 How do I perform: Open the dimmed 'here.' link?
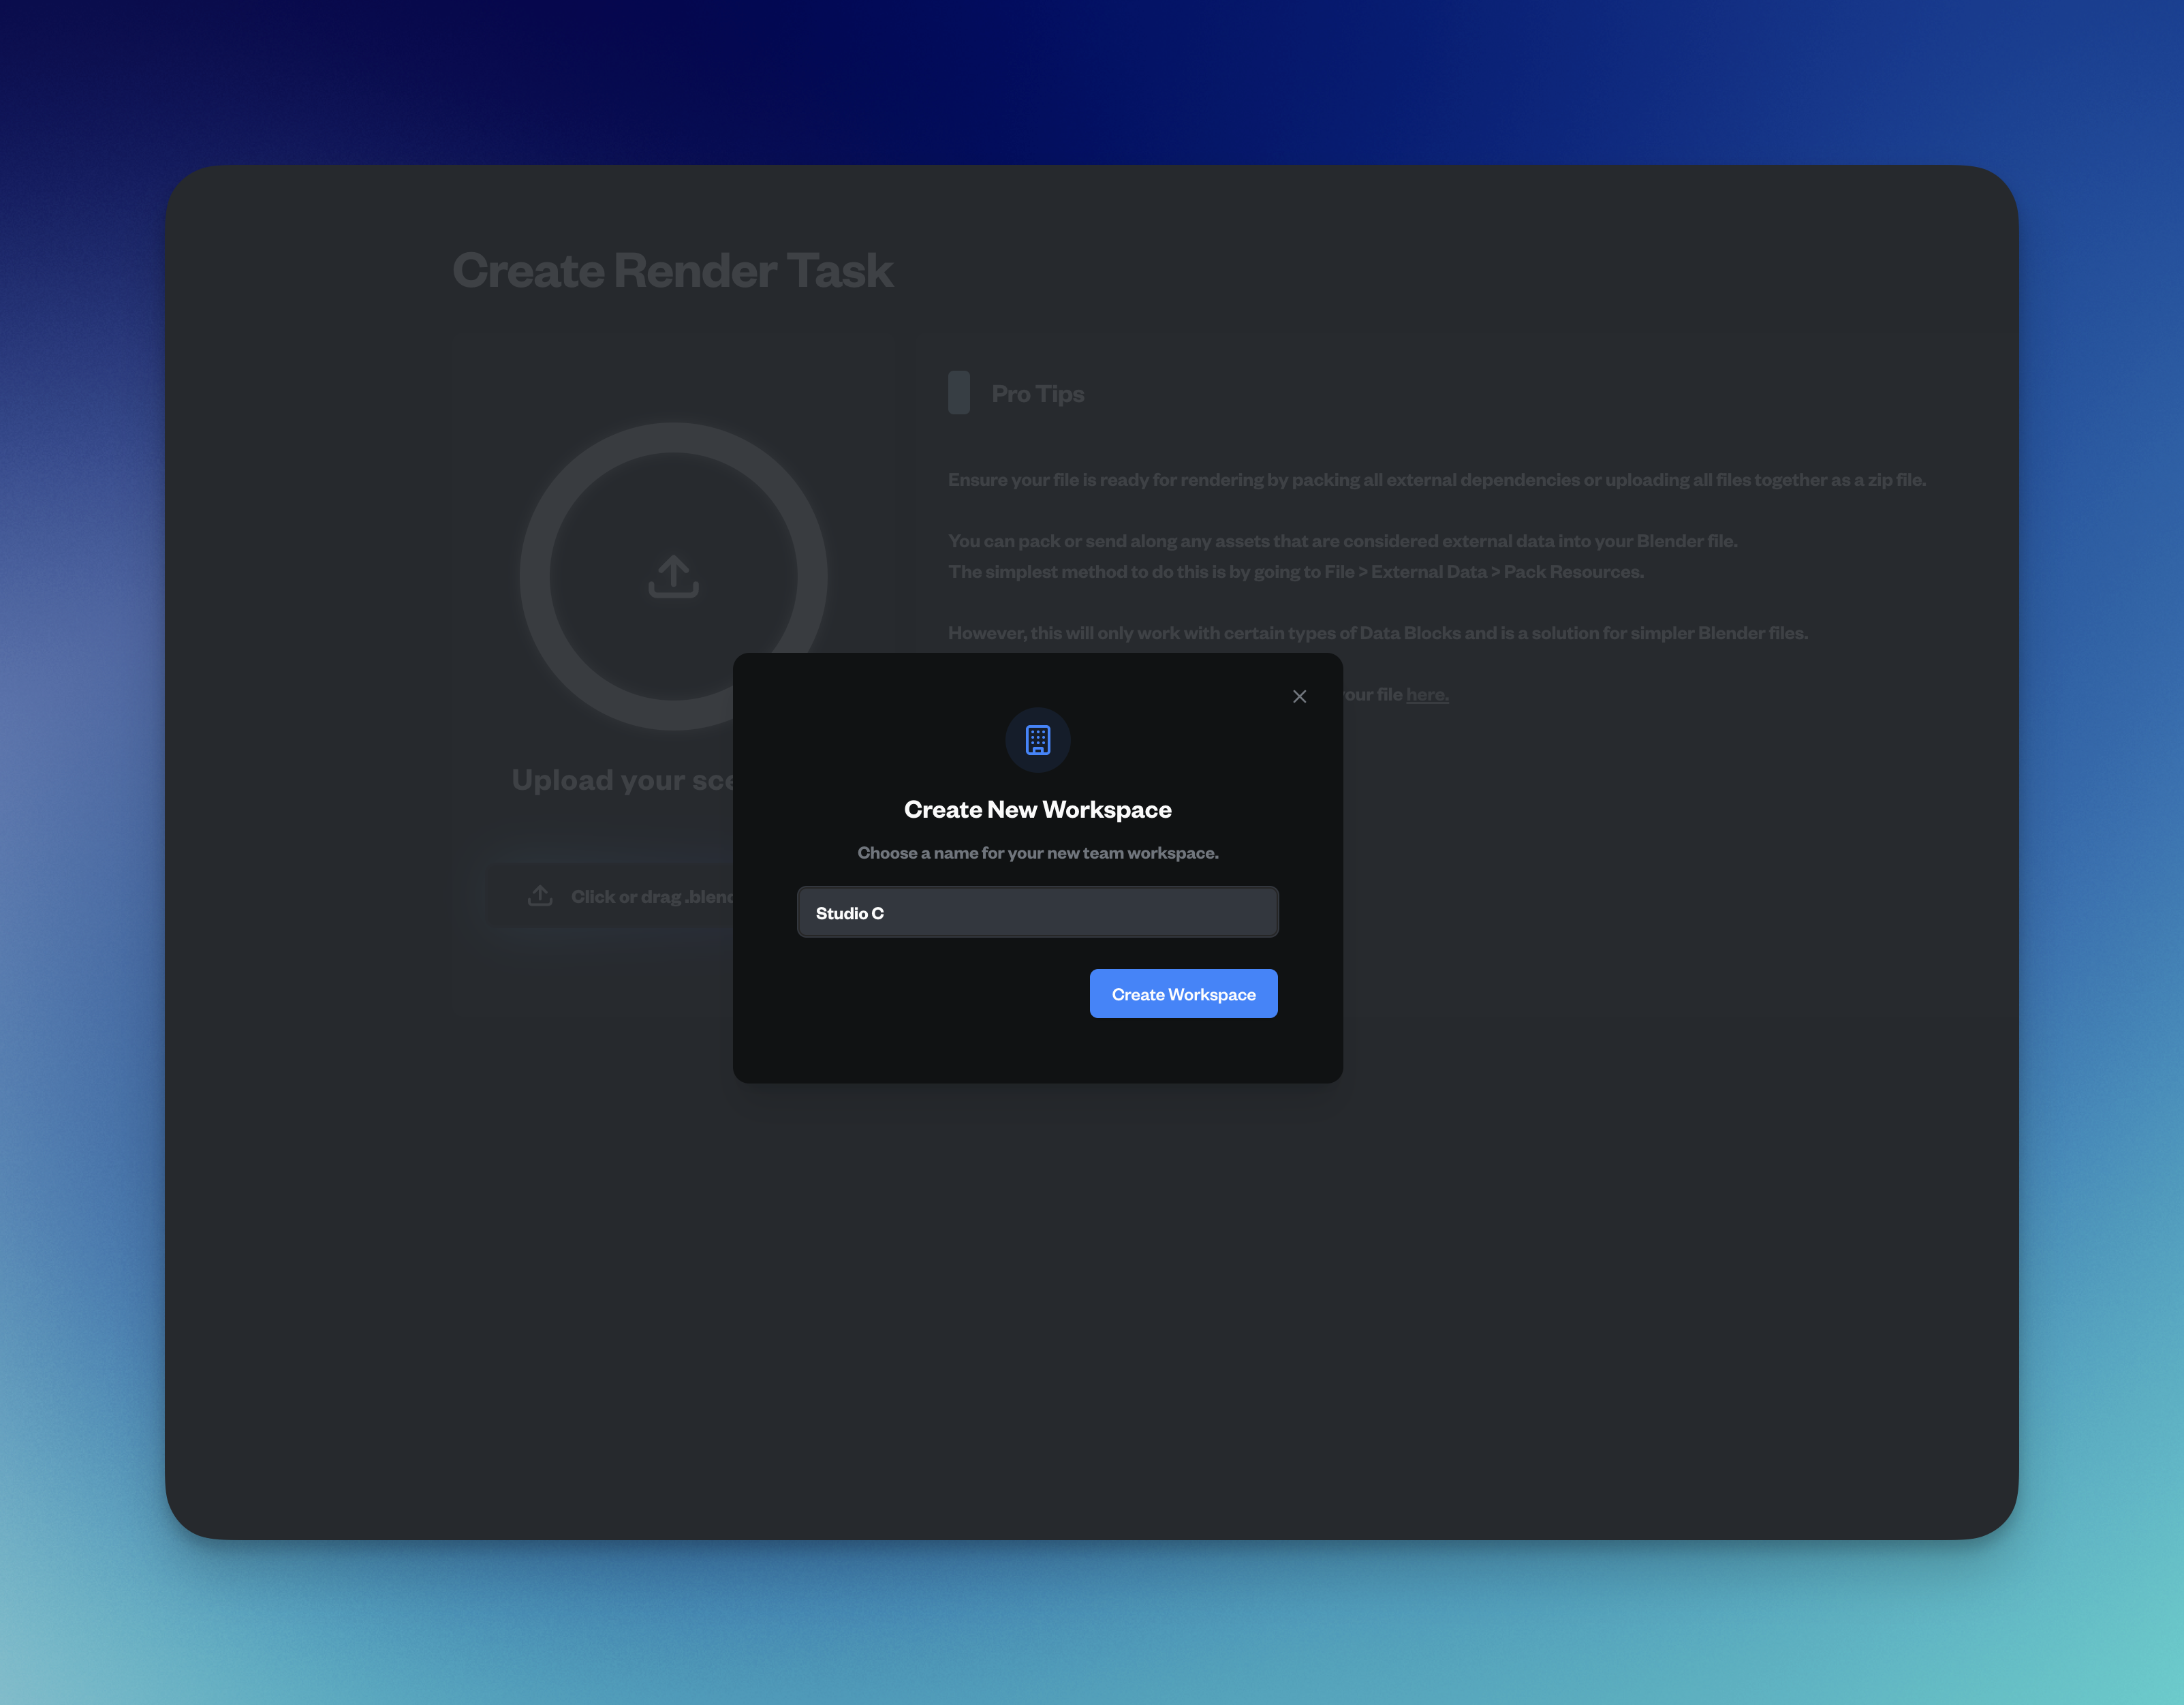coord(1427,694)
